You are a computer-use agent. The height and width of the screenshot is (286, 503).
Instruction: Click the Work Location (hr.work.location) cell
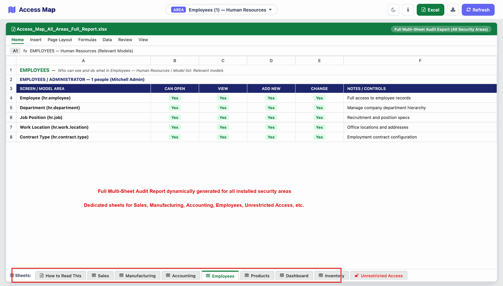click(83, 127)
